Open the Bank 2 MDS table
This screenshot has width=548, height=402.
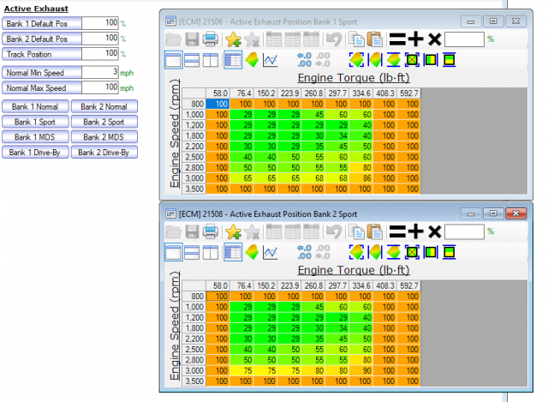click(x=104, y=137)
